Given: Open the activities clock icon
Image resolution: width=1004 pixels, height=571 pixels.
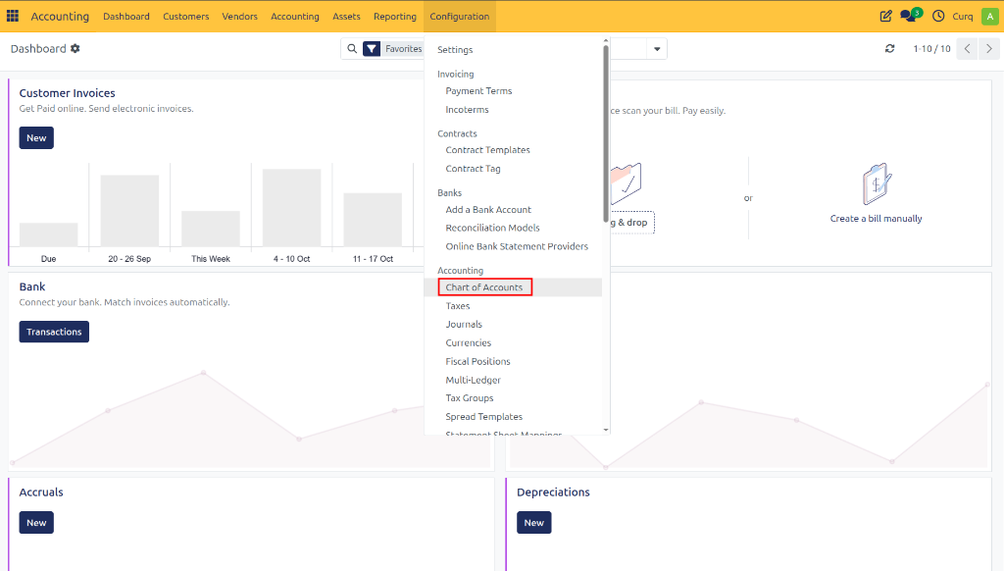Looking at the screenshot, I should tap(938, 16).
